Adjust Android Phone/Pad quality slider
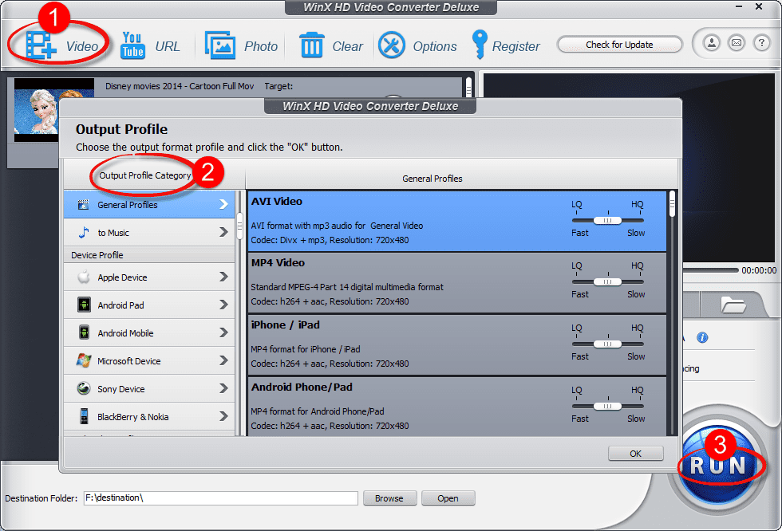Viewport: 782px width, 531px height. (x=607, y=406)
